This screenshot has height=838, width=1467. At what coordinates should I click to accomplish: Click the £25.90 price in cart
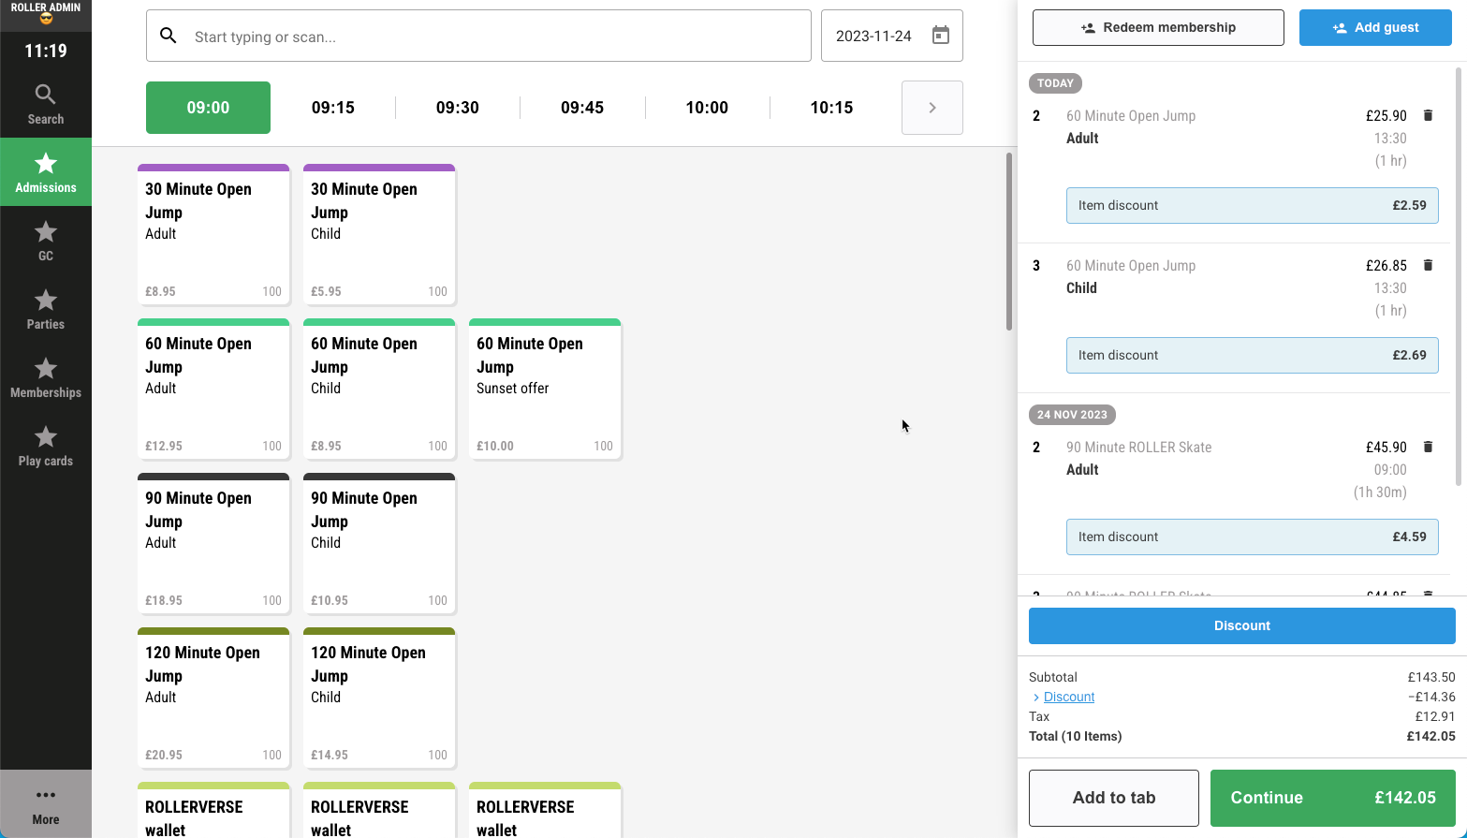(1386, 116)
